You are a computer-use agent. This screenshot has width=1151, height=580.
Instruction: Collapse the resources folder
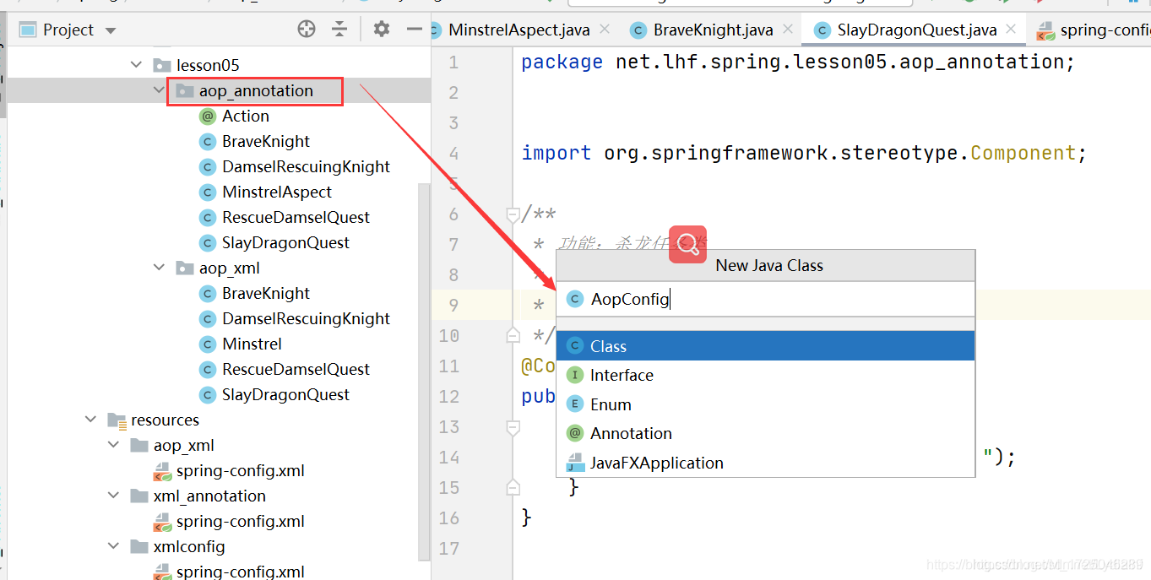91,420
